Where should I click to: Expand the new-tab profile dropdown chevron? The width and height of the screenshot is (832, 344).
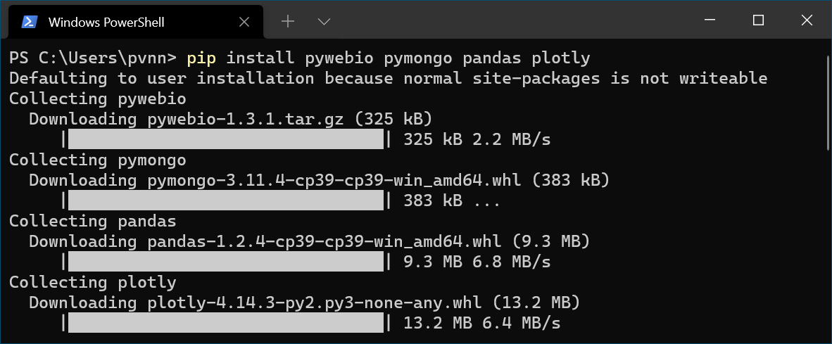pos(324,22)
